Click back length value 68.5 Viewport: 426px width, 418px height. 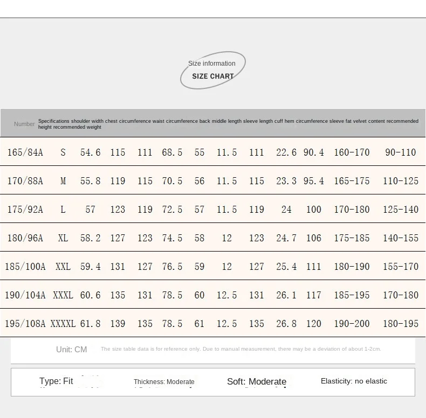(x=172, y=152)
